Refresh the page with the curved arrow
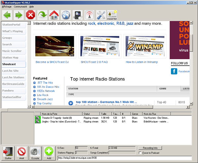The image size is (198, 163). [42, 15]
